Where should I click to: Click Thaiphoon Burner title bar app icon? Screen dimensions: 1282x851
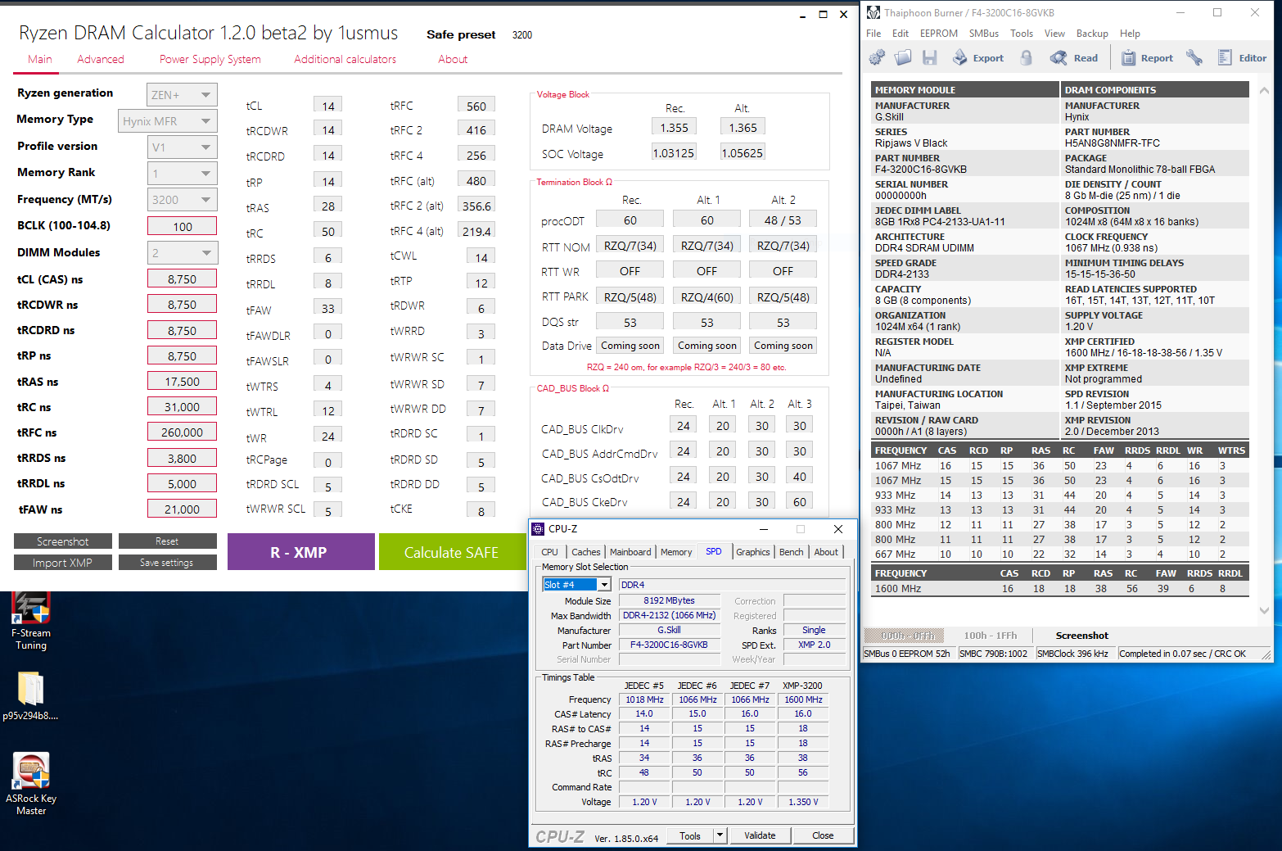tap(873, 12)
